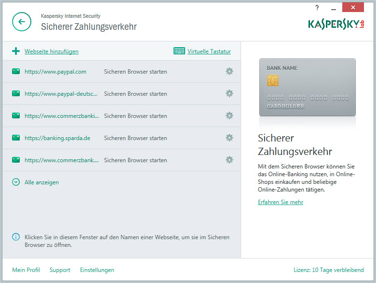Close the Kaspersky window
Image resolution: width=376 pixels, height=283 pixels.
(x=353, y=7)
